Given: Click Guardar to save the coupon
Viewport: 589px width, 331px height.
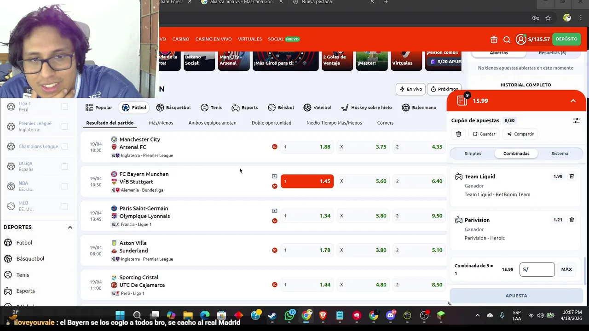Looking at the screenshot, I should 484,134.
